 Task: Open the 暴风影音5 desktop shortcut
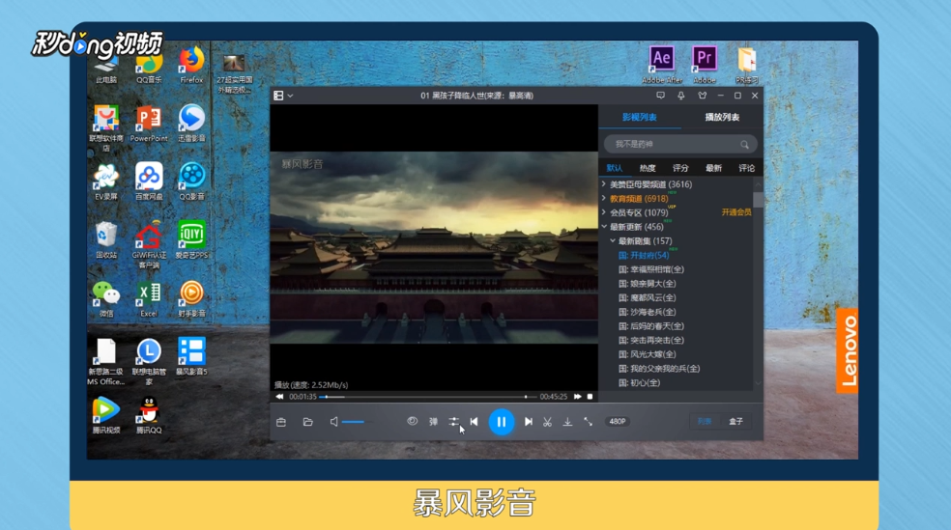coord(191,357)
